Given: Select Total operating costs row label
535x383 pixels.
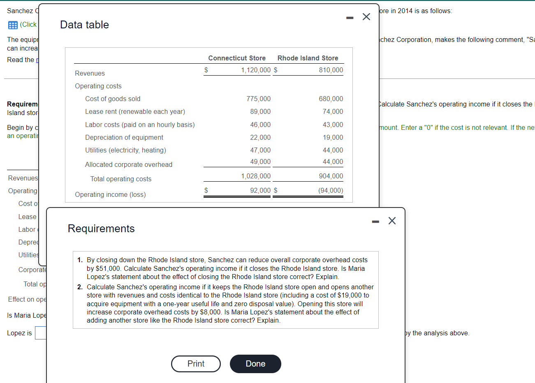Looking at the screenshot, I should coord(121,179).
